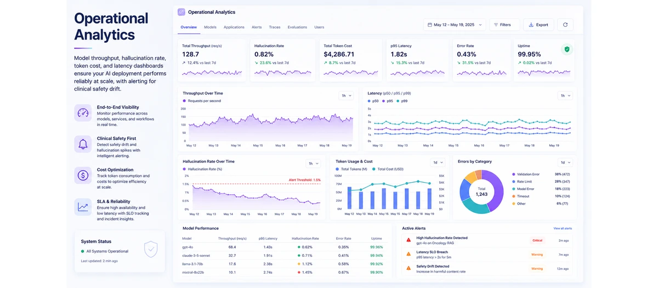
Task: Click the mixtral-8x22b model row name
Action: tap(192, 272)
